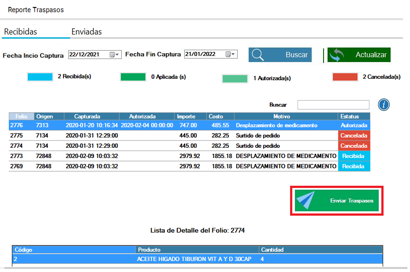Open the Fecha Fin Captura calendar dropdown
410x272 pixels.
pos(231,54)
